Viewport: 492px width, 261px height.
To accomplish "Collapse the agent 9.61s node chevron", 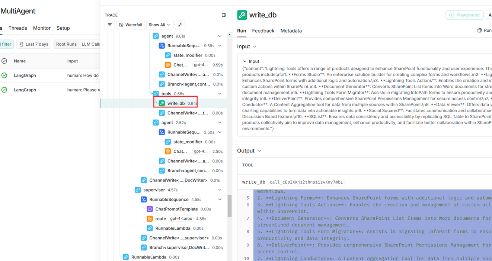I will (x=220, y=36).
